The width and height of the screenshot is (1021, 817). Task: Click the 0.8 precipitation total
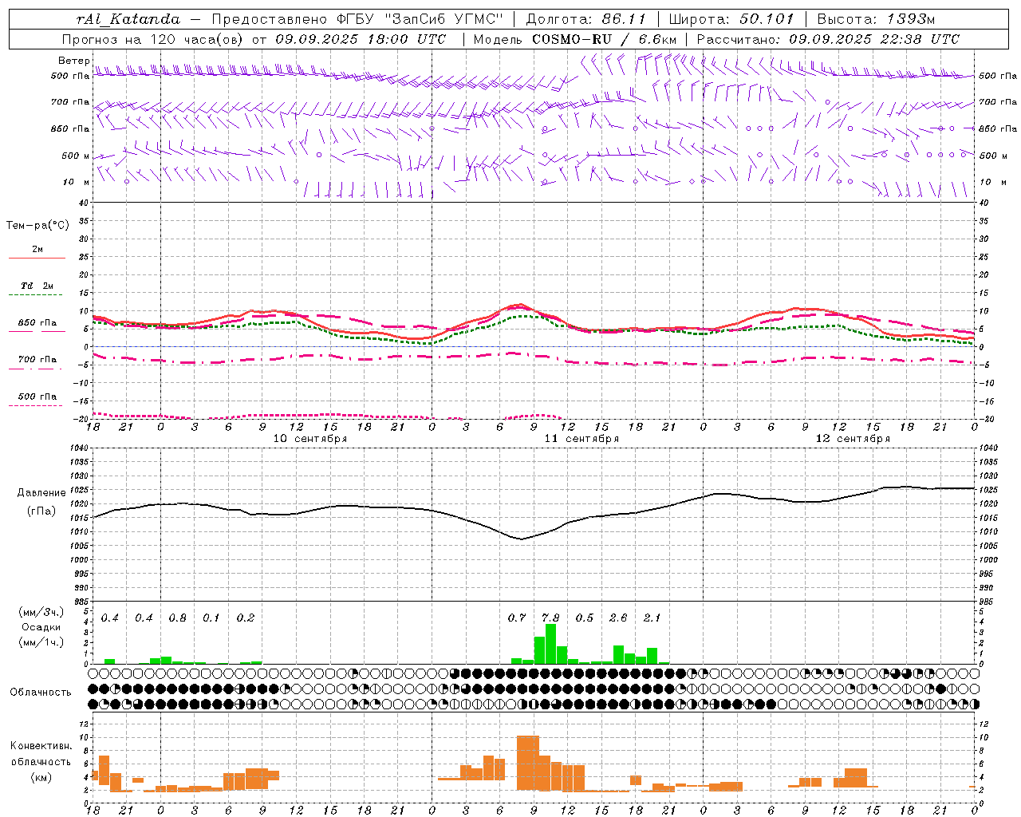click(x=177, y=618)
